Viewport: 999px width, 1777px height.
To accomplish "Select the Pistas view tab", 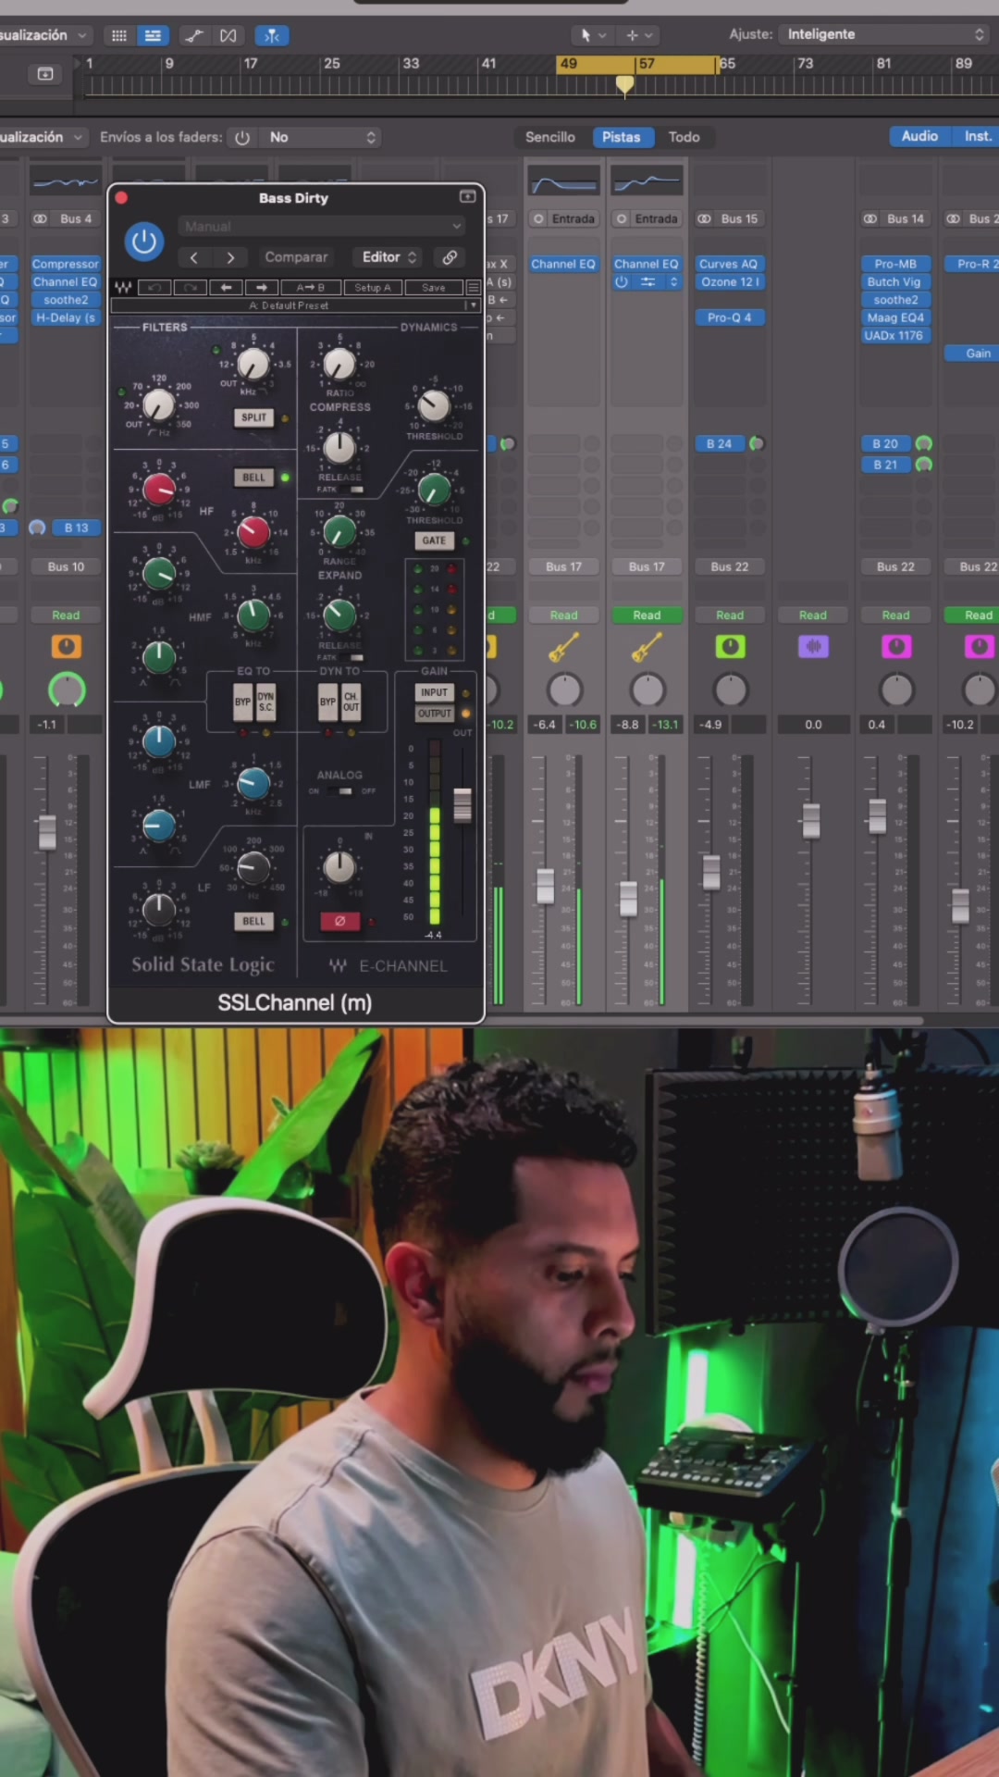I will [x=621, y=137].
